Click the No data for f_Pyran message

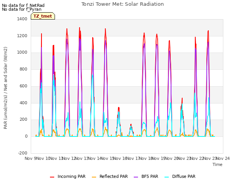click(x=22, y=9)
